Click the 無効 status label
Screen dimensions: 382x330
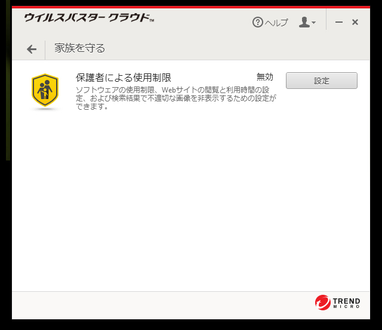(x=264, y=77)
